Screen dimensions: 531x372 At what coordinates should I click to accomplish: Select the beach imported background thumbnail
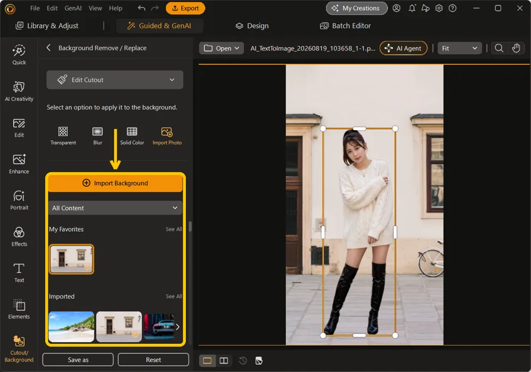(72, 327)
